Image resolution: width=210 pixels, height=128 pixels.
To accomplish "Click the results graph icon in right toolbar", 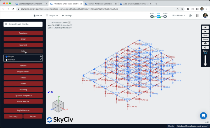I will tap(205, 31).
